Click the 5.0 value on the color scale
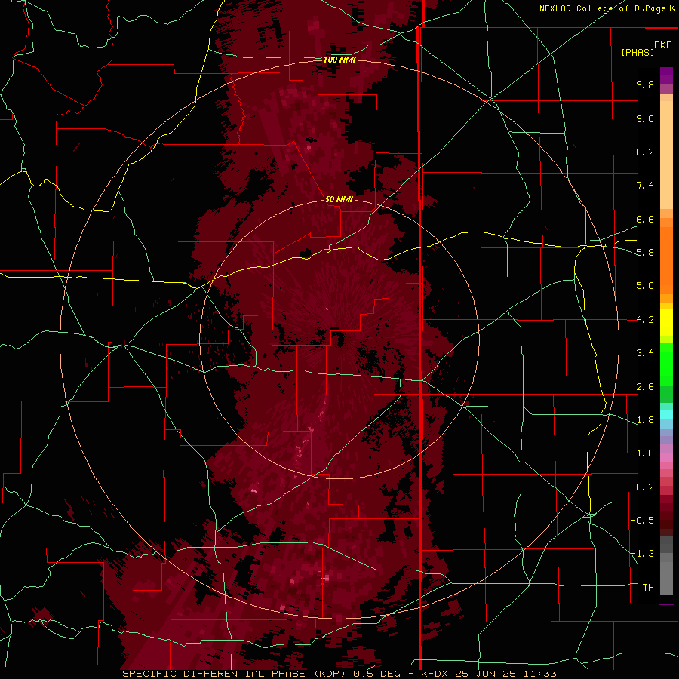The width and height of the screenshot is (679, 679). (x=645, y=286)
